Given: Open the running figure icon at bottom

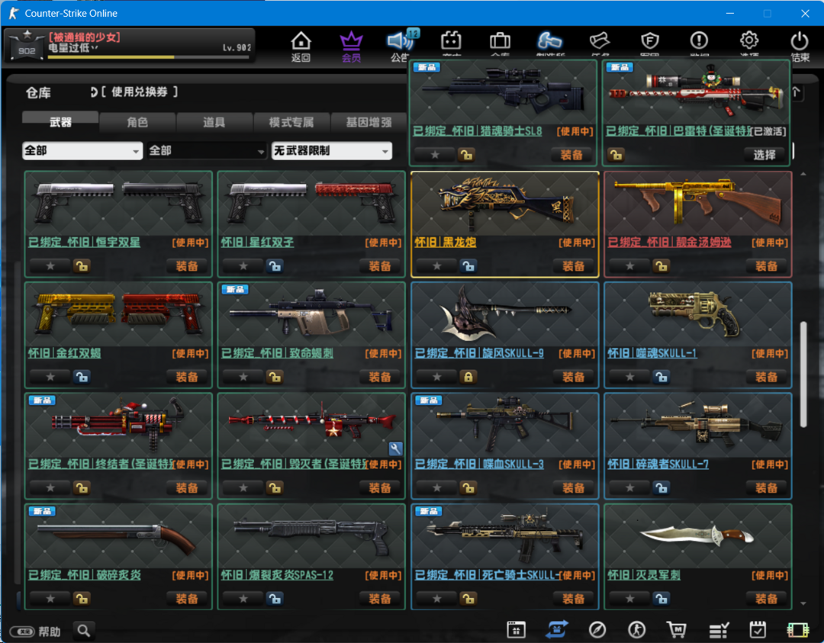Looking at the screenshot, I should pyautogui.click(x=637, y=629).
